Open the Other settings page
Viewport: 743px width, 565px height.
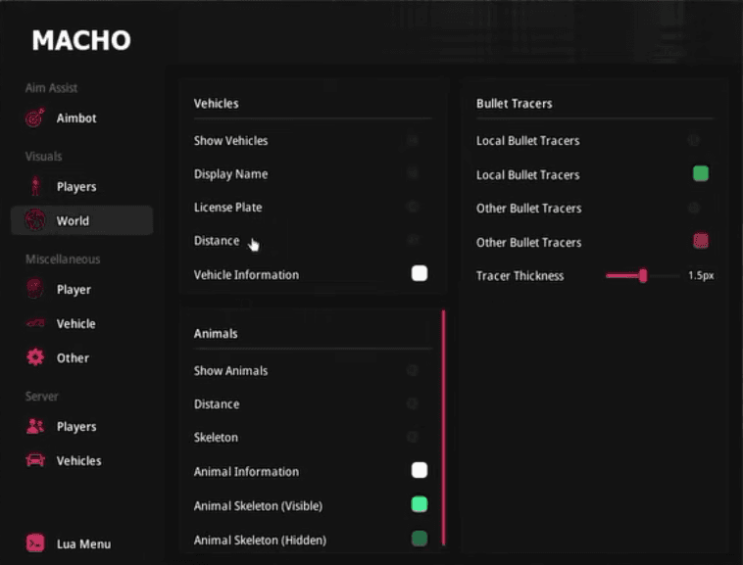(x=81, y=357)
